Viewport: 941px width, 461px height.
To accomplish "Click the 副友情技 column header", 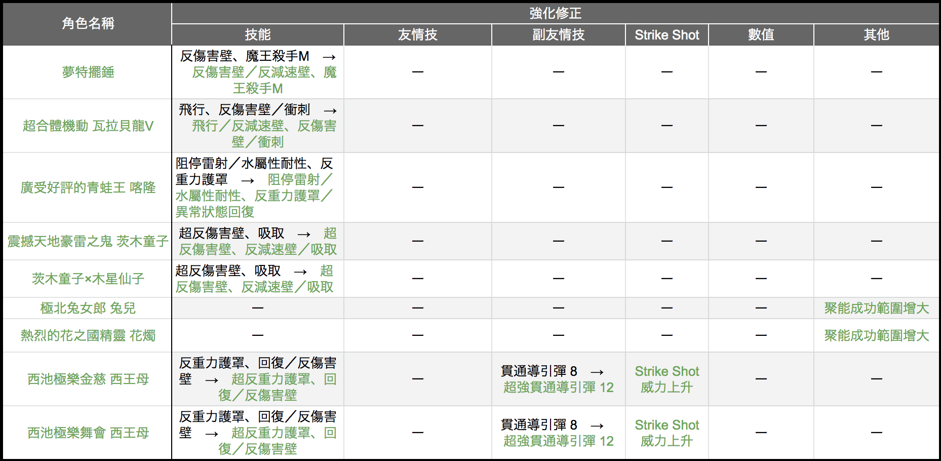I will [x=559, y=35].
